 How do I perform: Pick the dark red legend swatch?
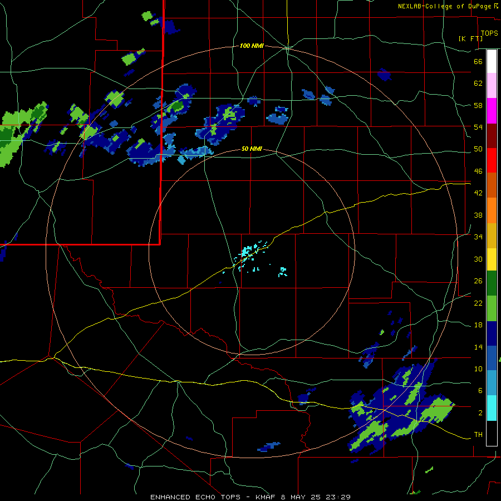pos(492,135)
